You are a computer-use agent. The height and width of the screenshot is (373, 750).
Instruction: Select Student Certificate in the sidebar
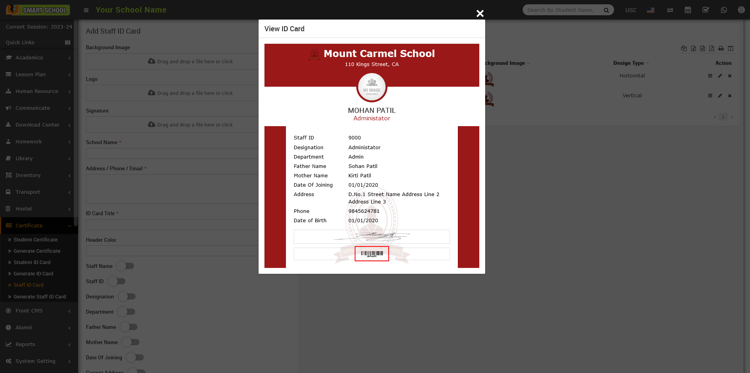click(36, 240)
